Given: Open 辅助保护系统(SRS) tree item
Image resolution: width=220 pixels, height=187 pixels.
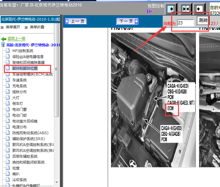Looking at the screenshot, I should pos(29,139).
